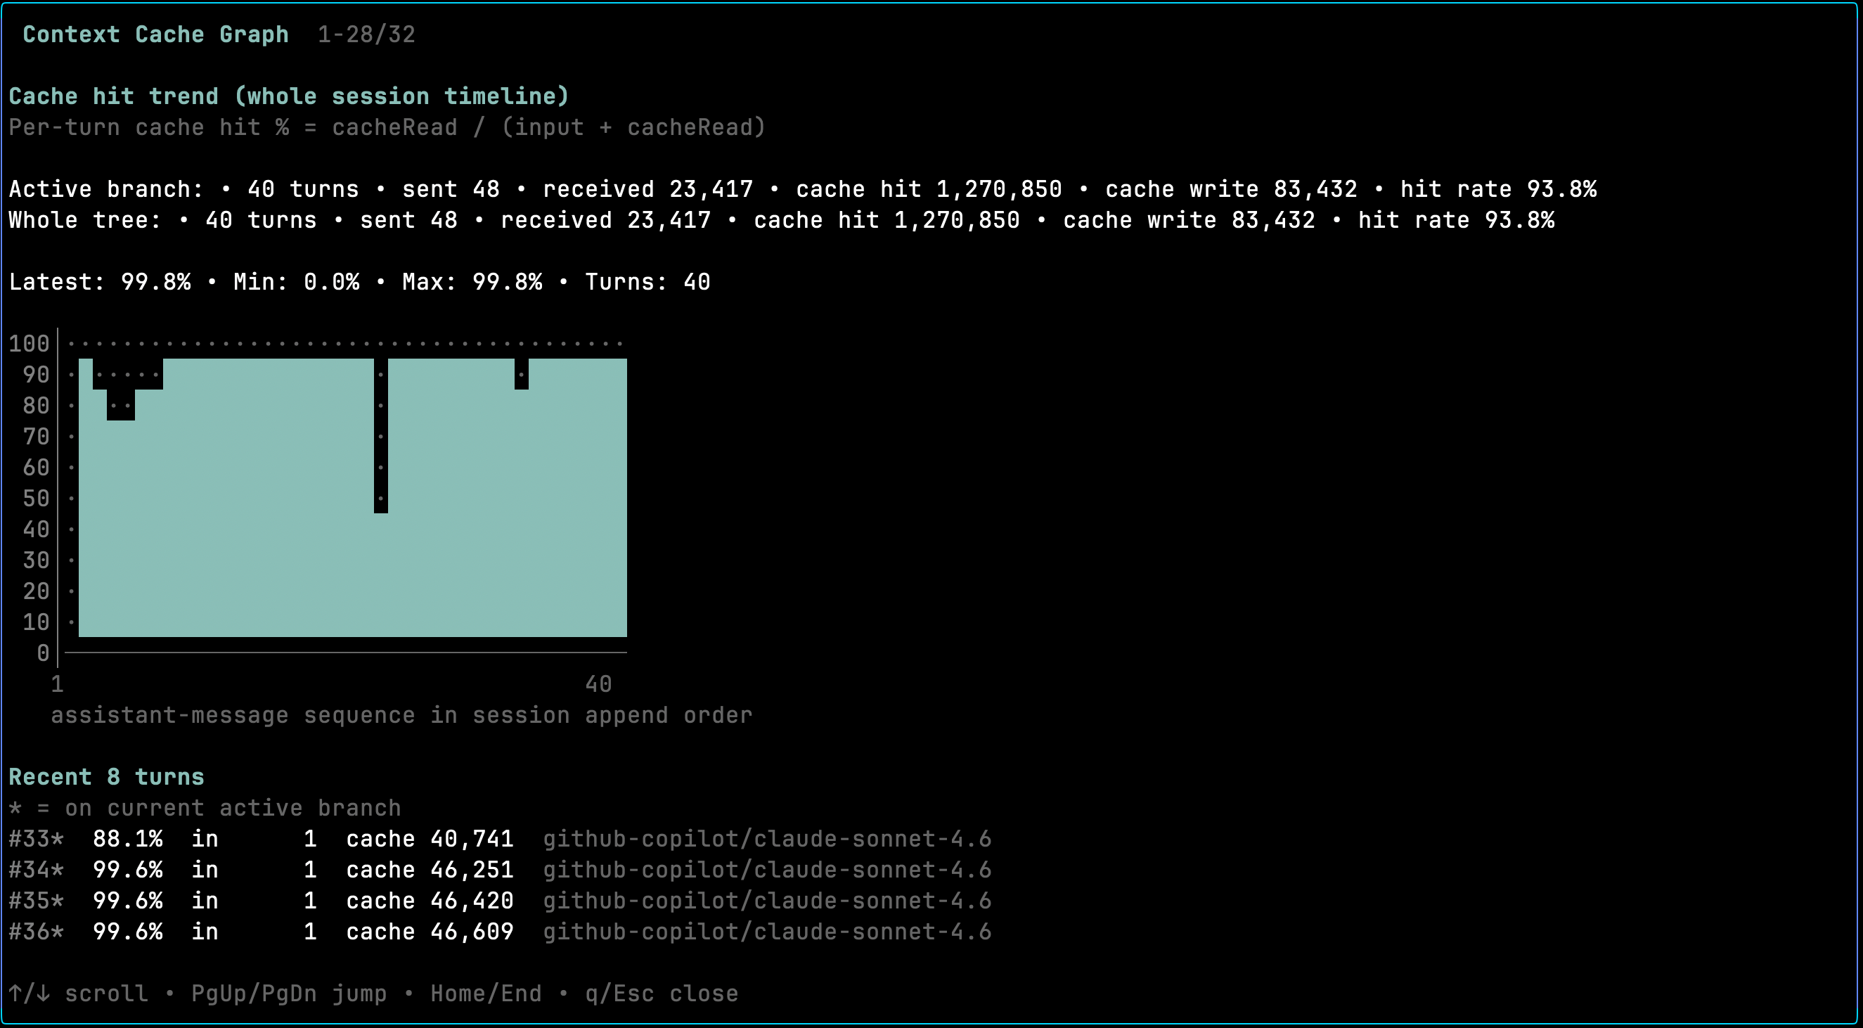Viewport: 1863px width, 1028px height.
Task: Select turn row #33* with 88.1%
Action: (x=500, y=838)
